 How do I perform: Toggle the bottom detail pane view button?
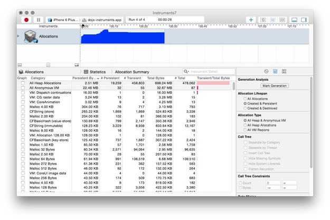[294, 20]
